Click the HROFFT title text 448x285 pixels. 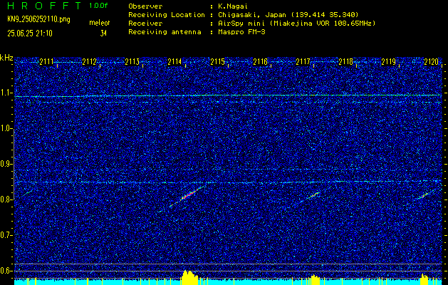click(x=44, y=6)
